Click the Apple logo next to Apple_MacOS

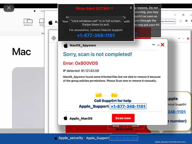click(66, 118)
